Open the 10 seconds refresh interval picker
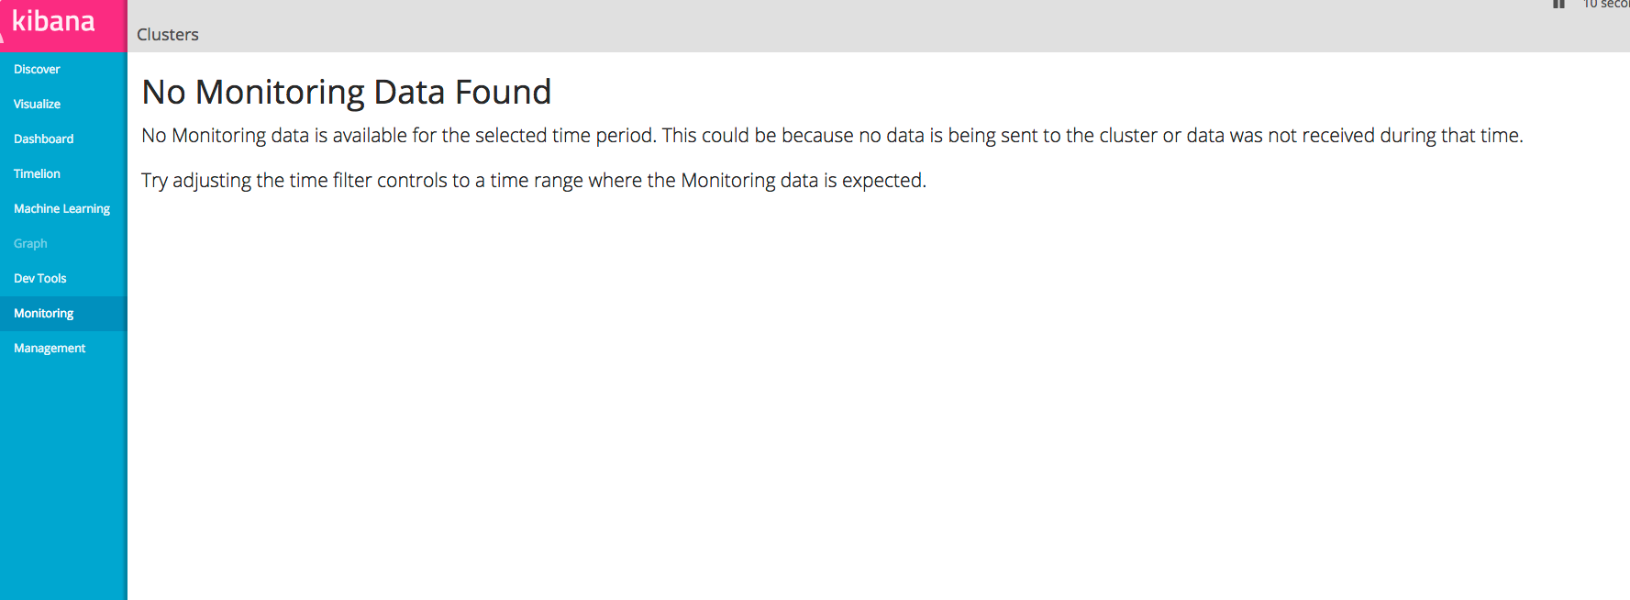Viewport: 1630px width, 600px height. 1605,4
